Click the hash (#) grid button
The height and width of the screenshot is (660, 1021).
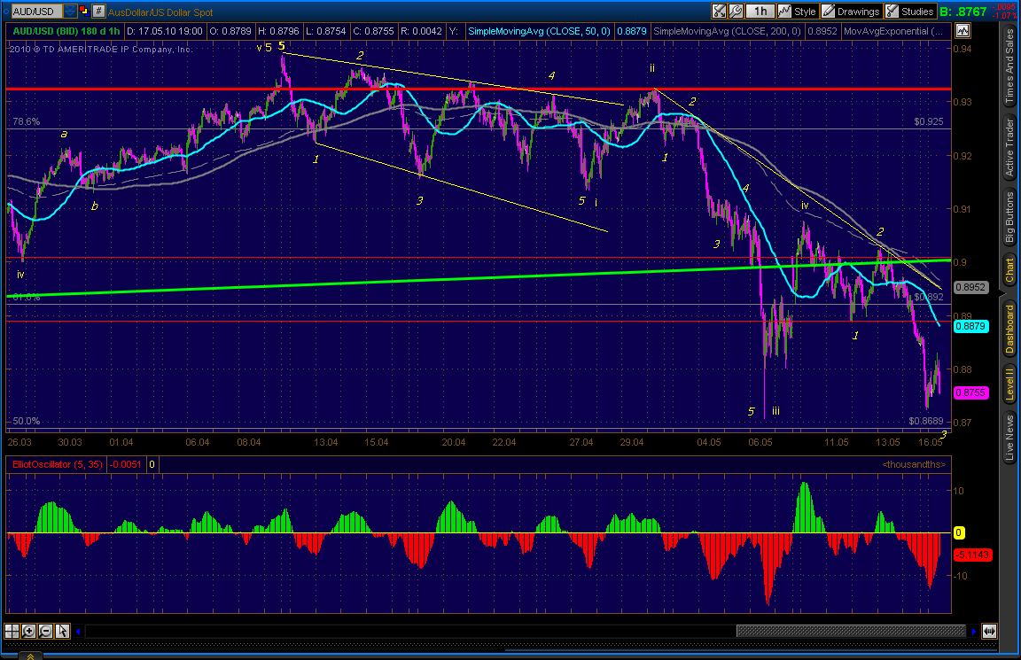[98, 11]
